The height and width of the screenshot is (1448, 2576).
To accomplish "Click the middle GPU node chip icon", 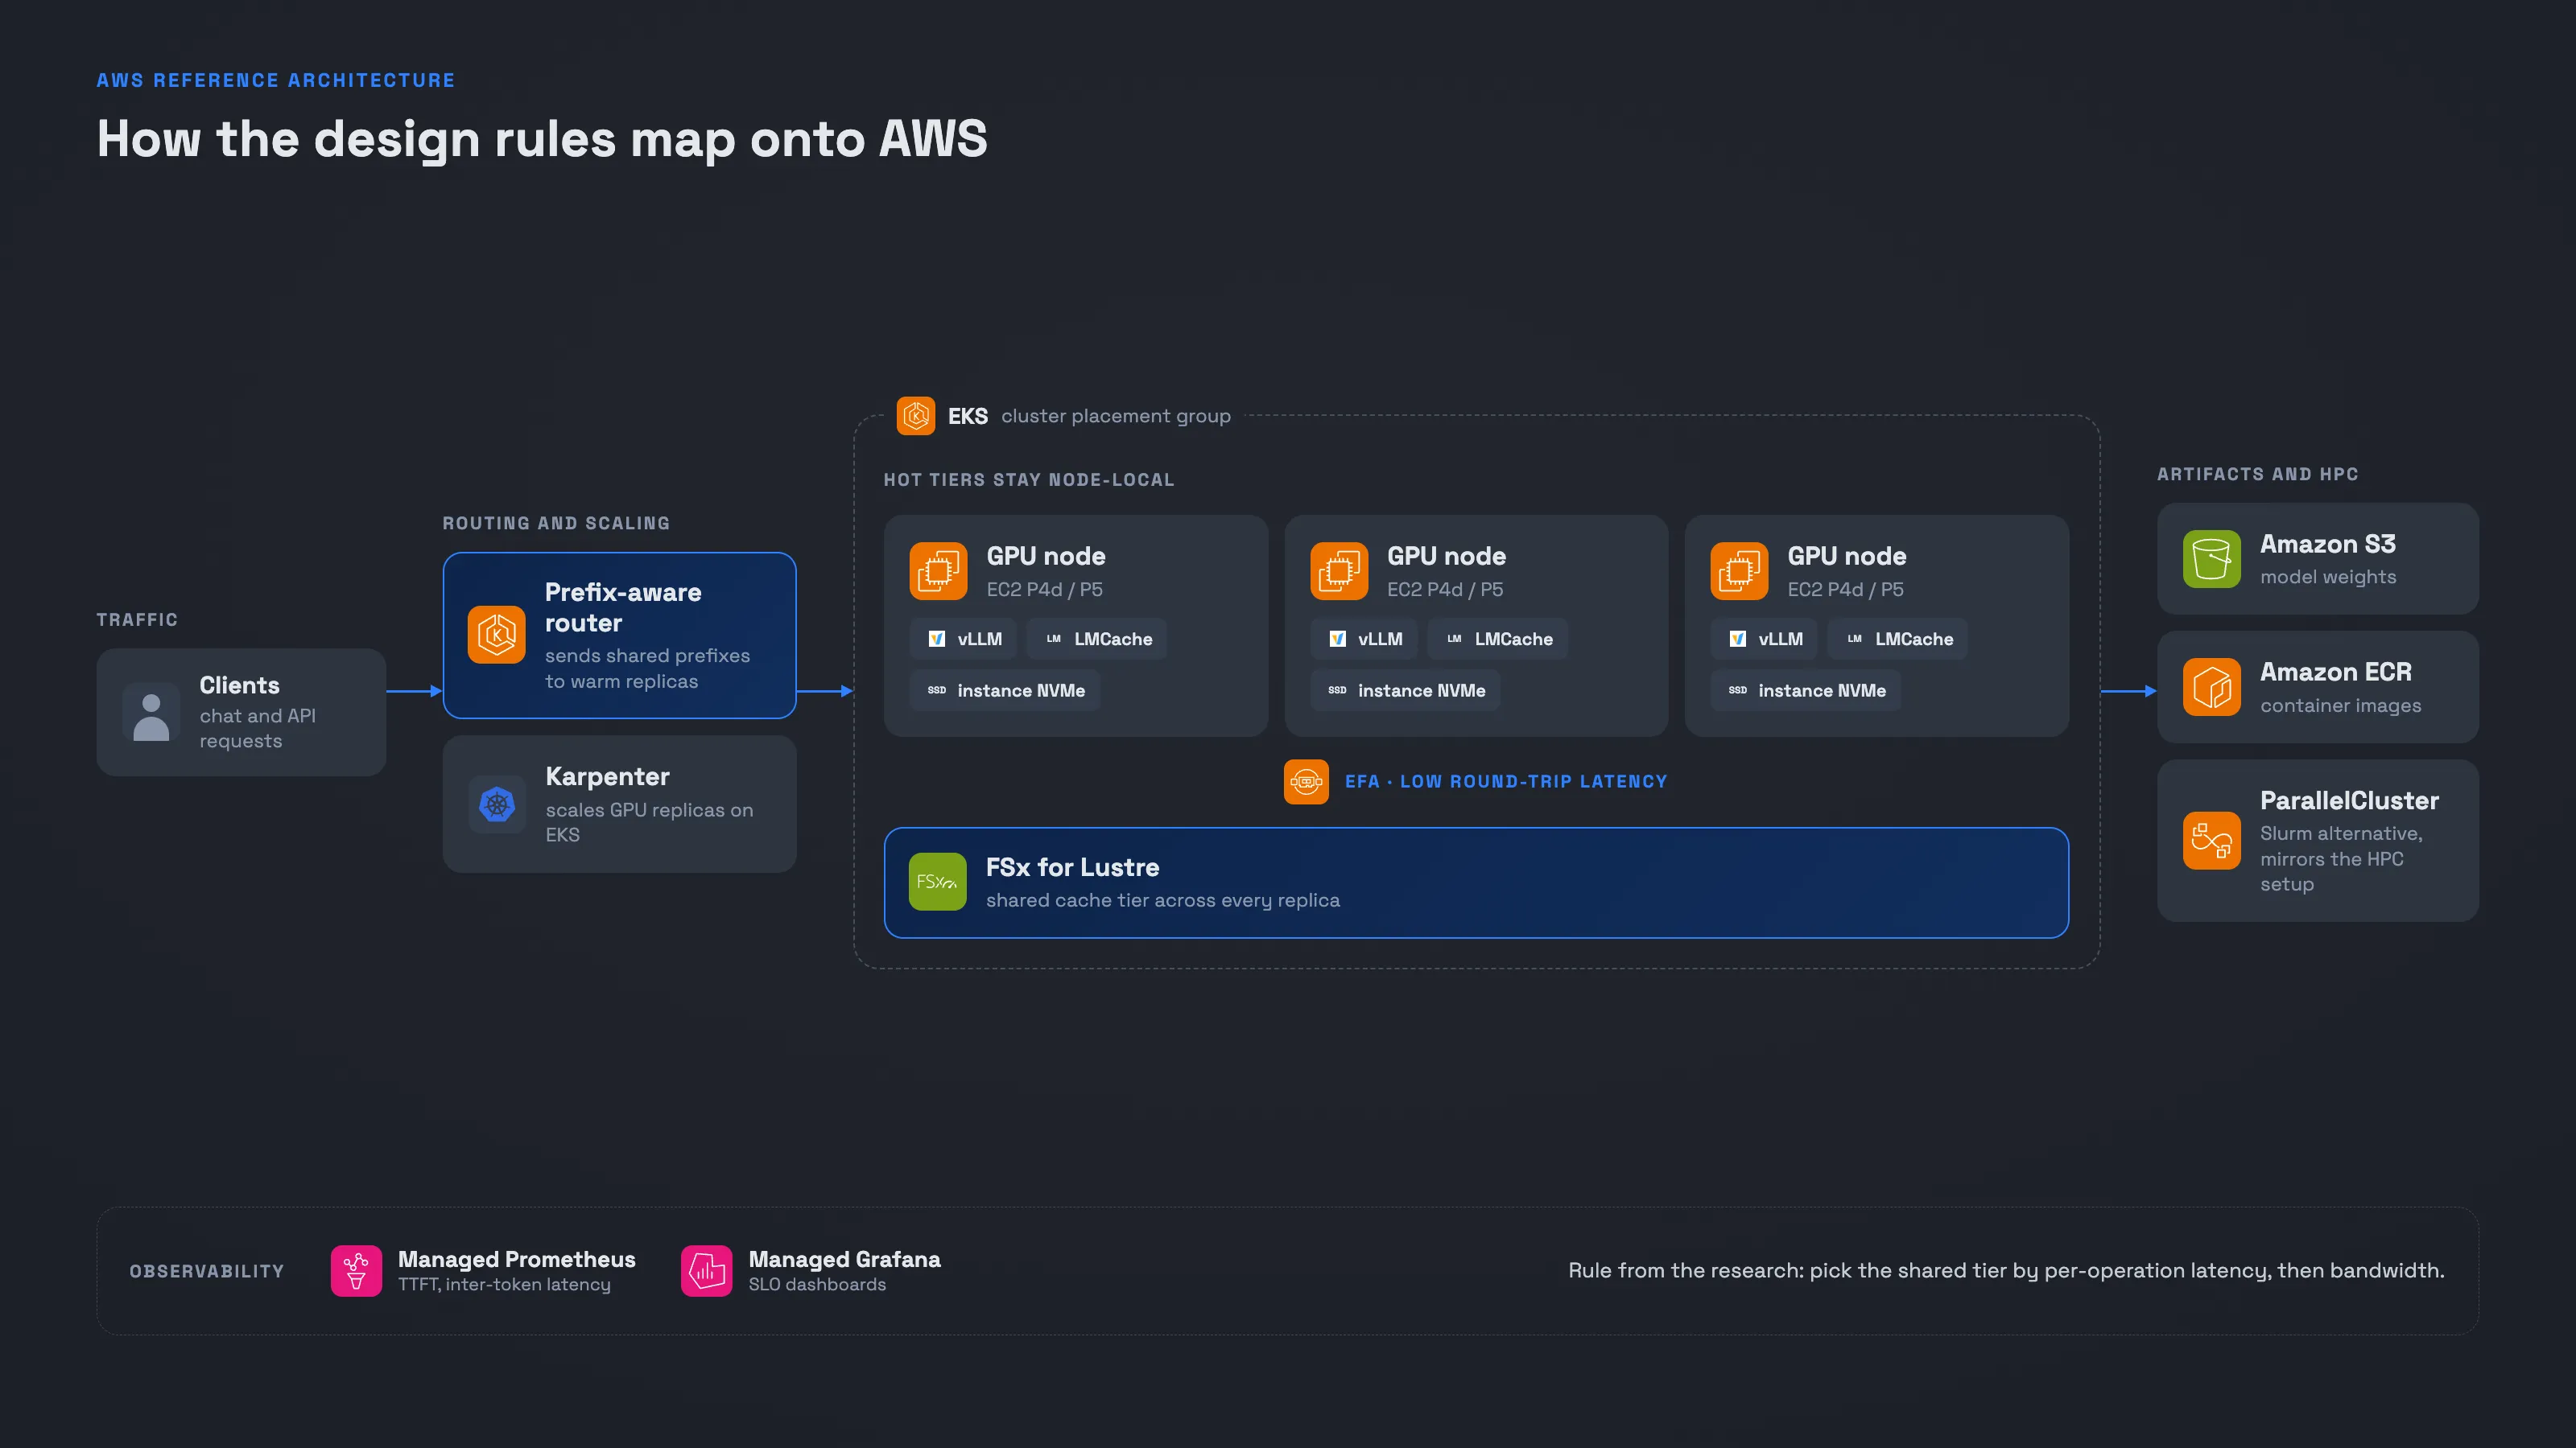I will click(1338, 570).
